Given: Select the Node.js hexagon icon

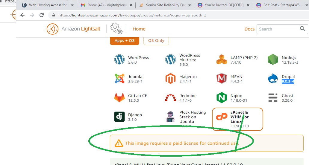Looking at the screenshot, I should [273, 59].
